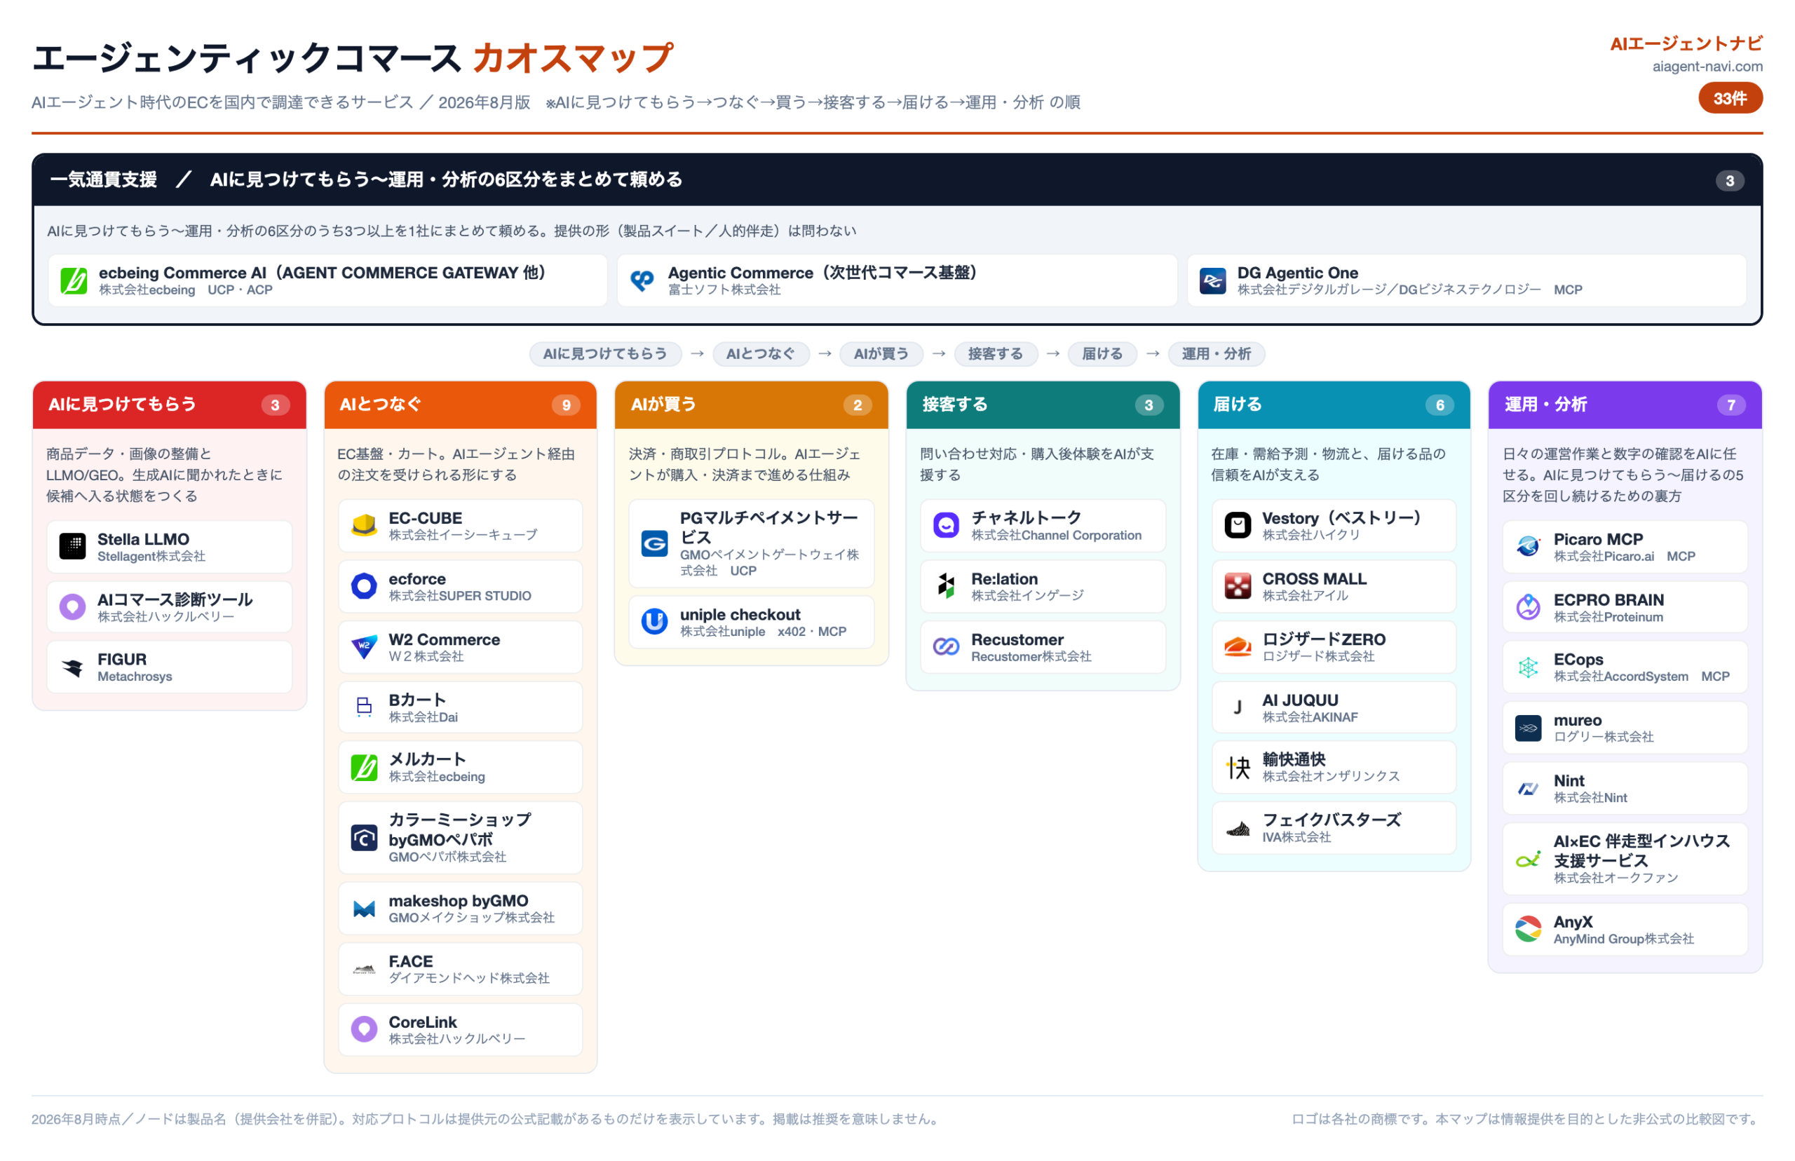Screen dimensions: 1795x1161
Task: Click the AIとつなぐ count badge 9
Action: 566,405
